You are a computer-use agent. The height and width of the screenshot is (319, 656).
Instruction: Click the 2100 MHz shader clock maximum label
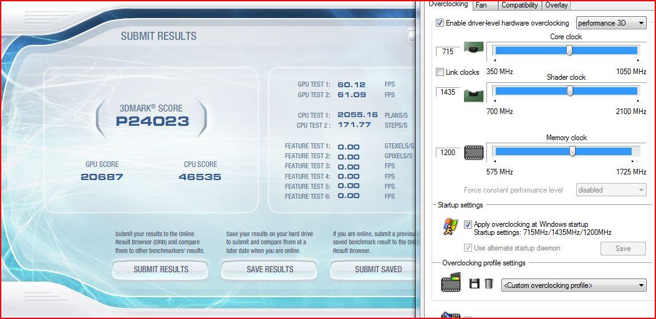pyautogui.click(x=631, y=112)
